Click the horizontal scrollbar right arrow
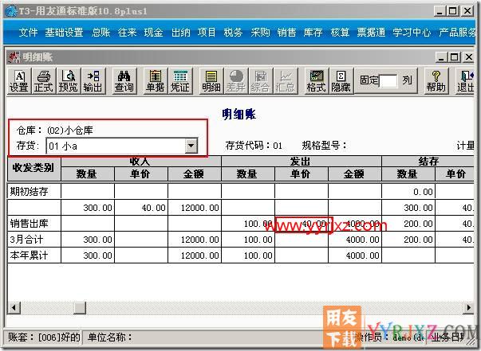481x351 pixels. 468,307
